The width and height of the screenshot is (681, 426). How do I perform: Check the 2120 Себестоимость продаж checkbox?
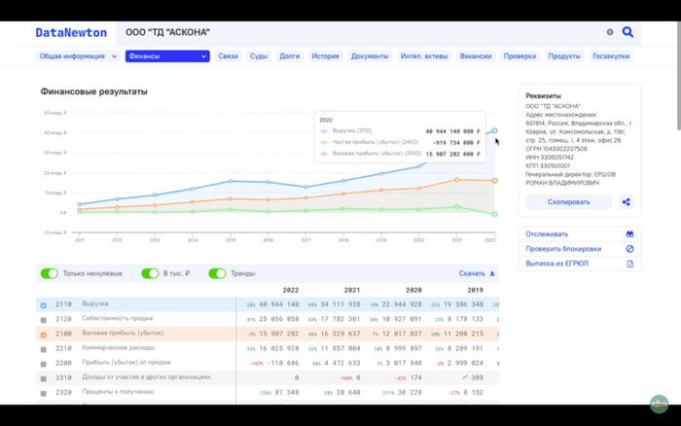(x=43, y=319)
